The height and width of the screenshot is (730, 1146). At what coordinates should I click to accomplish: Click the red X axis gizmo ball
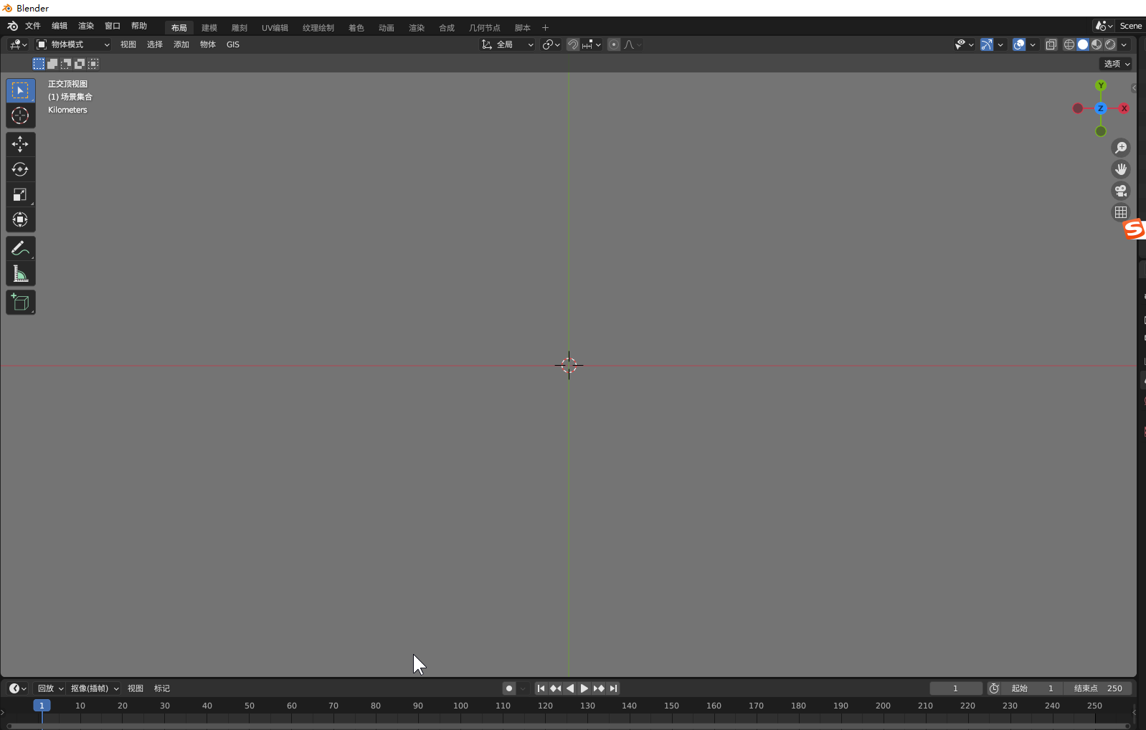tap(1124, 108)
